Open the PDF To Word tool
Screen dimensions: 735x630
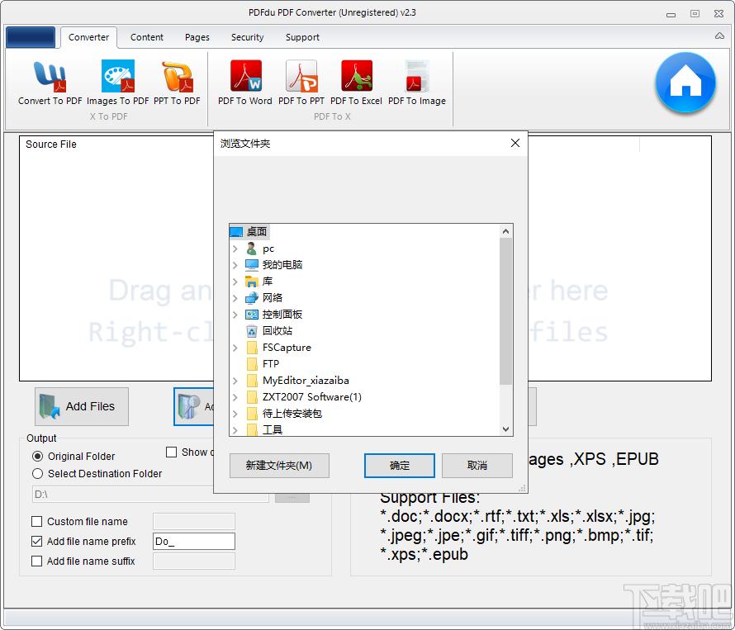(244, 83)
